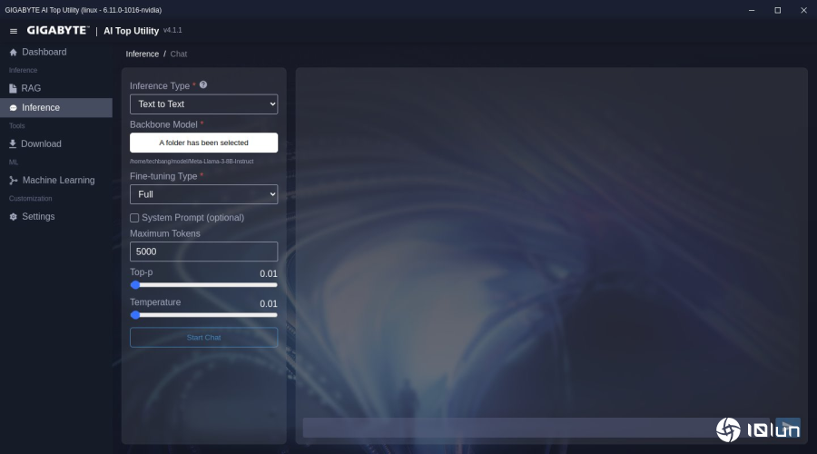
Task: Click the Maximum Tokens input field
Action: pos(203,252)
